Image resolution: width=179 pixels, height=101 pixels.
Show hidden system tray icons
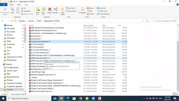point(144,98)
